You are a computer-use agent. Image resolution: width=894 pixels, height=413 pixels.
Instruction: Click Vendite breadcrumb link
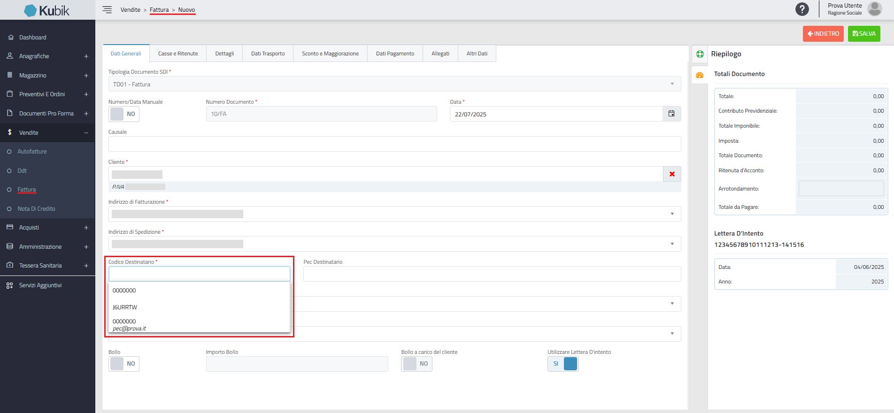click(131, 10)
